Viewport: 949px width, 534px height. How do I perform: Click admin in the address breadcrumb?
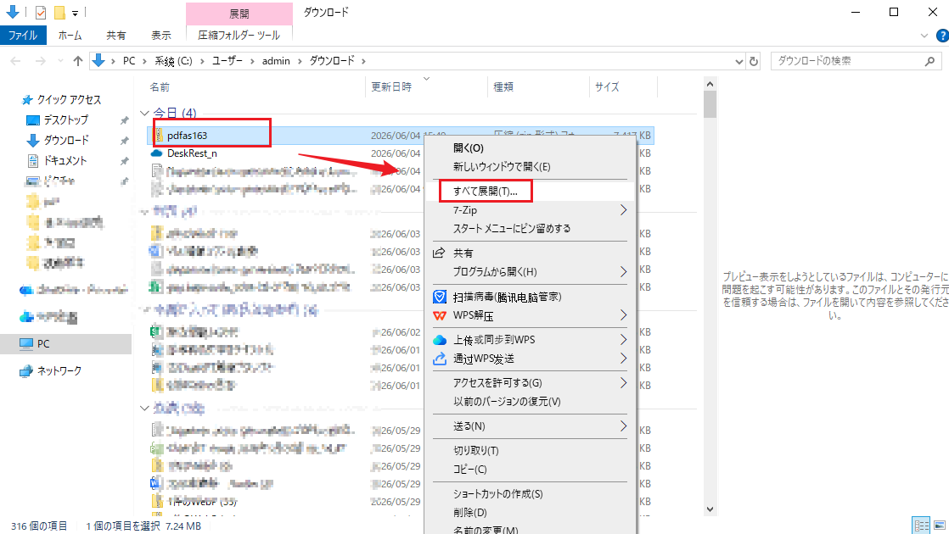[x=276, y=61]
